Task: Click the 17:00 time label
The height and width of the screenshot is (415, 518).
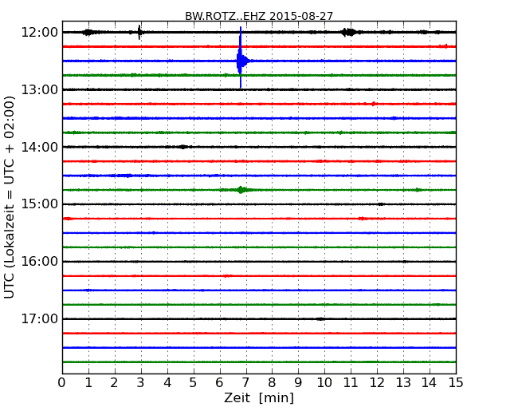Action: pyautogui.click(x=40, y=318)
